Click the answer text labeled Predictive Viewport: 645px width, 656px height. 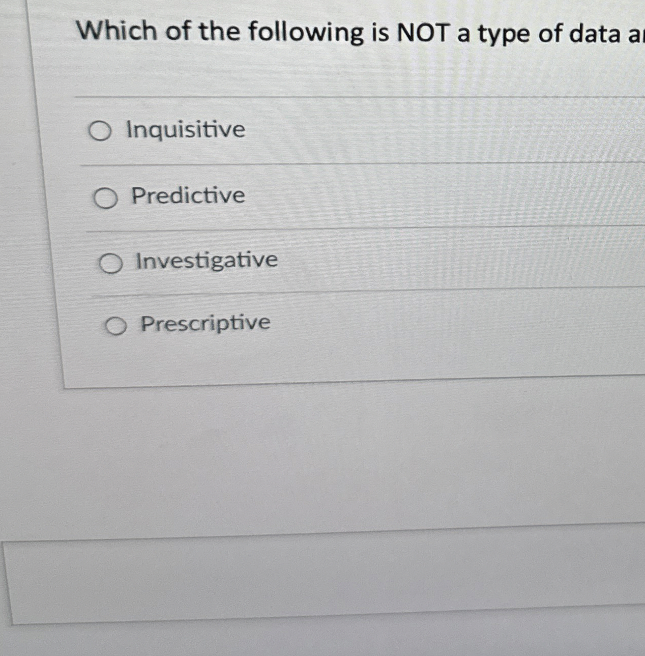click(x=188, y=195)
